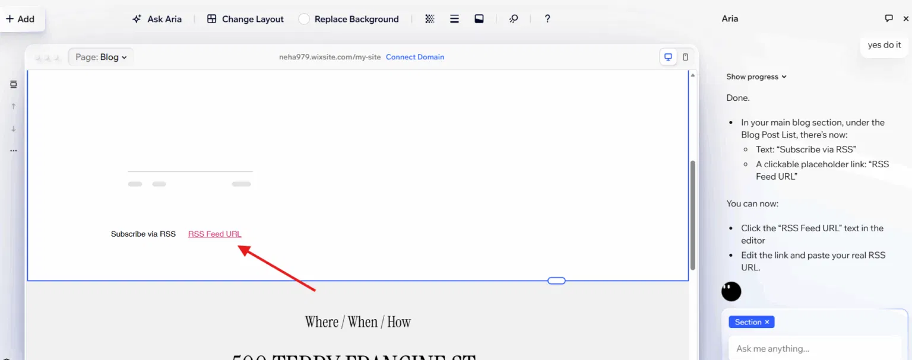Screen dimensions: 912x360
Task: Switch to desktop view
Action: pos(669,58)
